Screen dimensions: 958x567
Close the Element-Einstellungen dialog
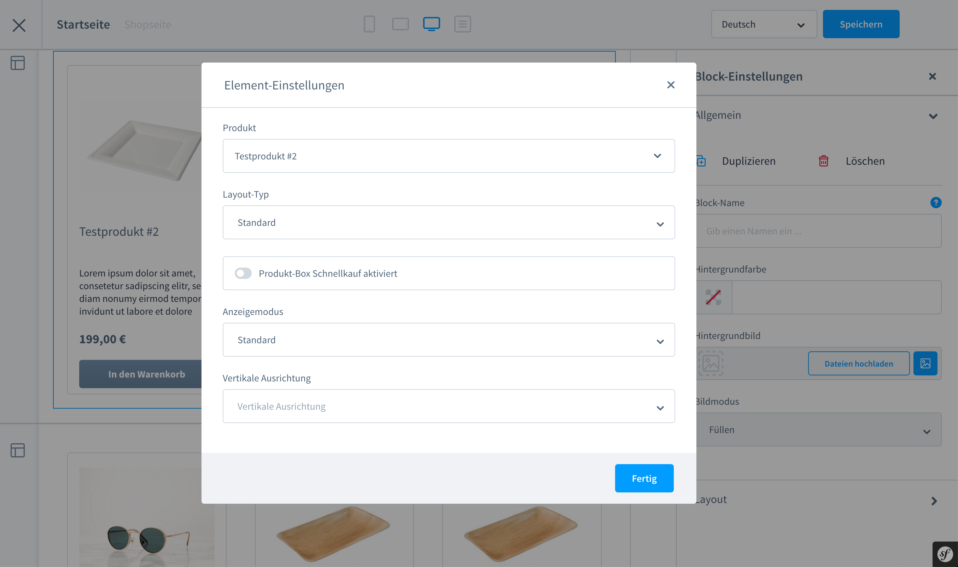pyautogui.click(x=670, y=85)
